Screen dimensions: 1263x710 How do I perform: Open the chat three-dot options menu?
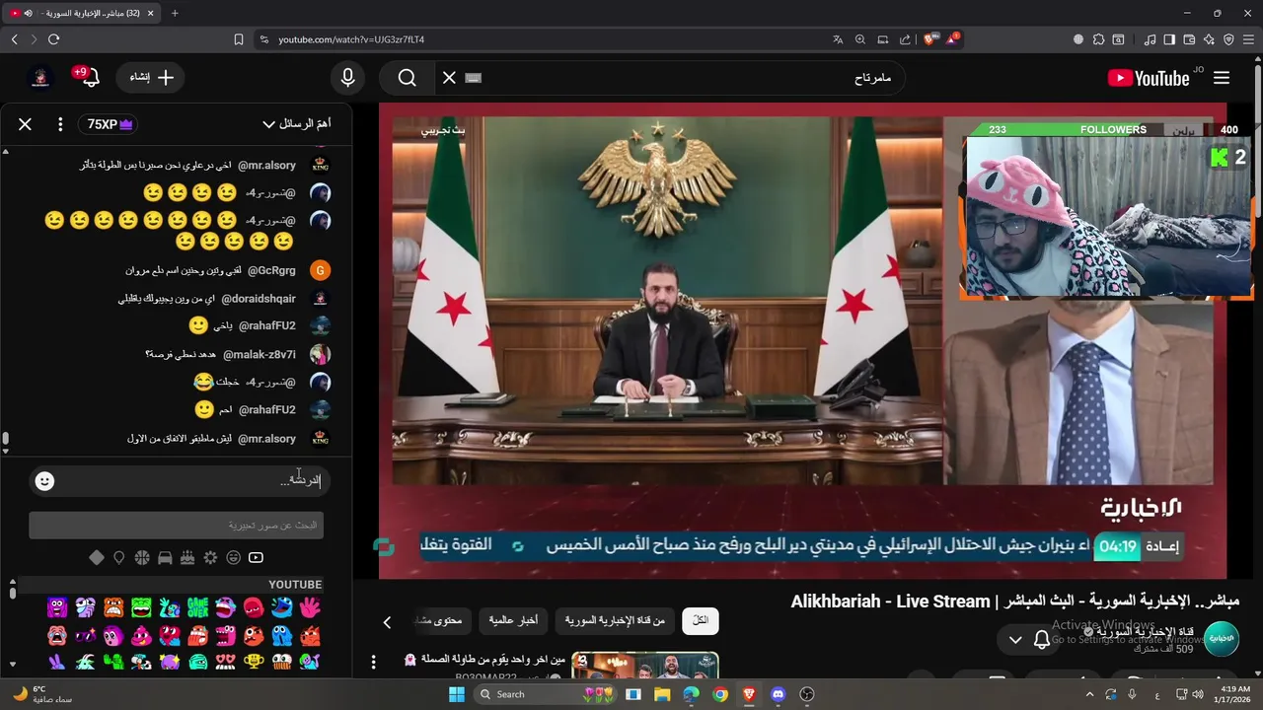(60, 124)
